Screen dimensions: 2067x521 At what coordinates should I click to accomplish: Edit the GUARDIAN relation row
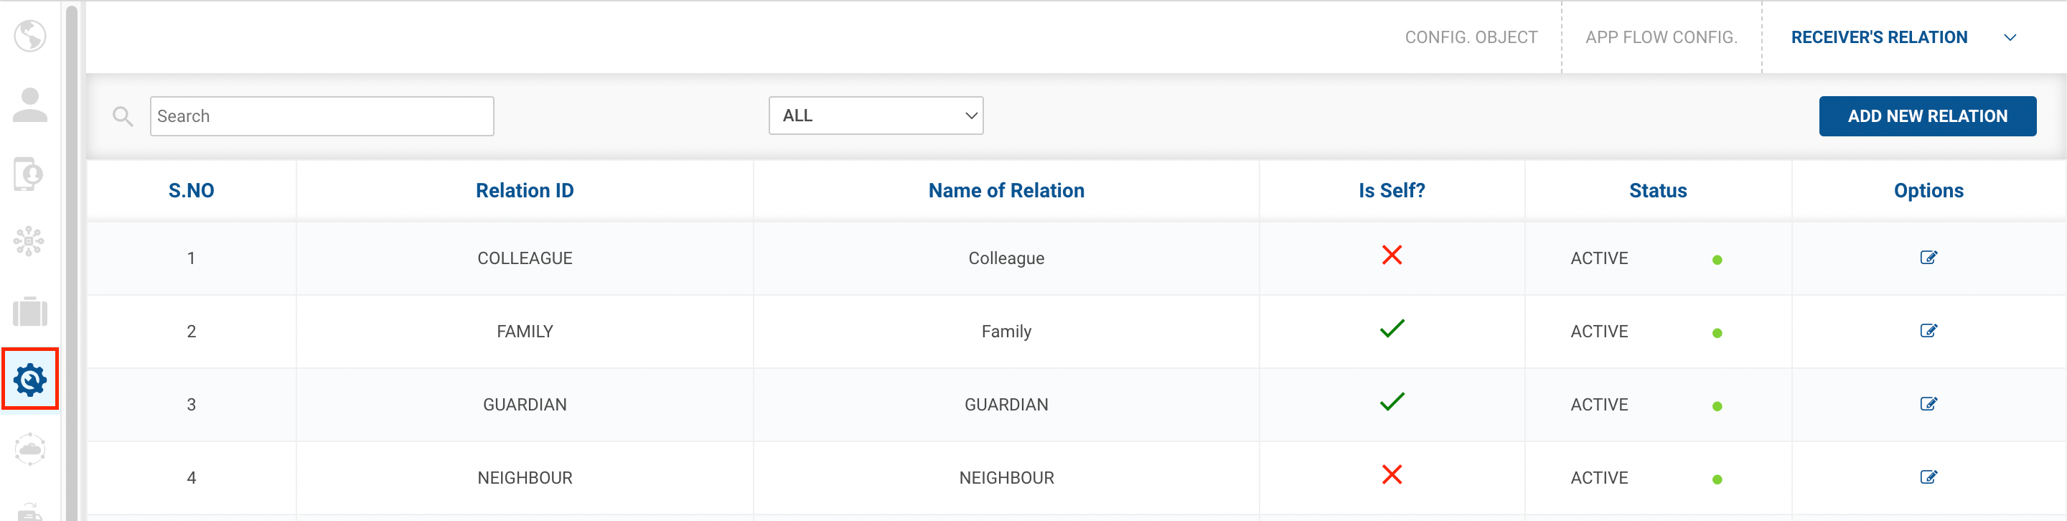1928,404
